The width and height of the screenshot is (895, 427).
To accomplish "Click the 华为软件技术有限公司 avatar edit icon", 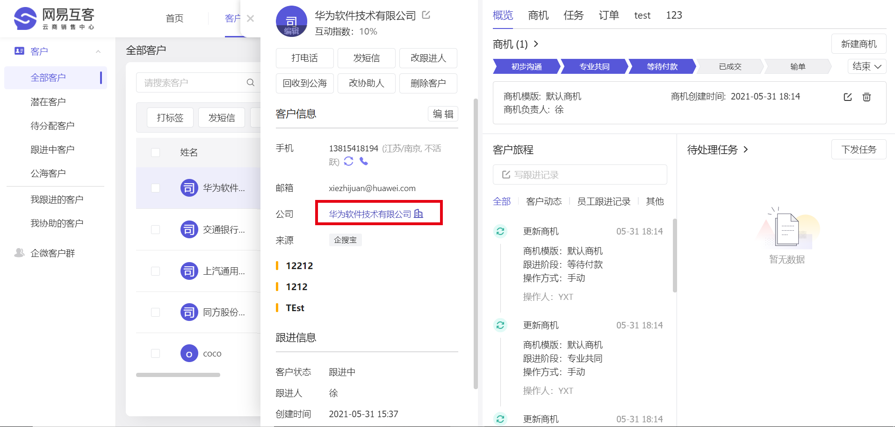I will pos(291,21).
